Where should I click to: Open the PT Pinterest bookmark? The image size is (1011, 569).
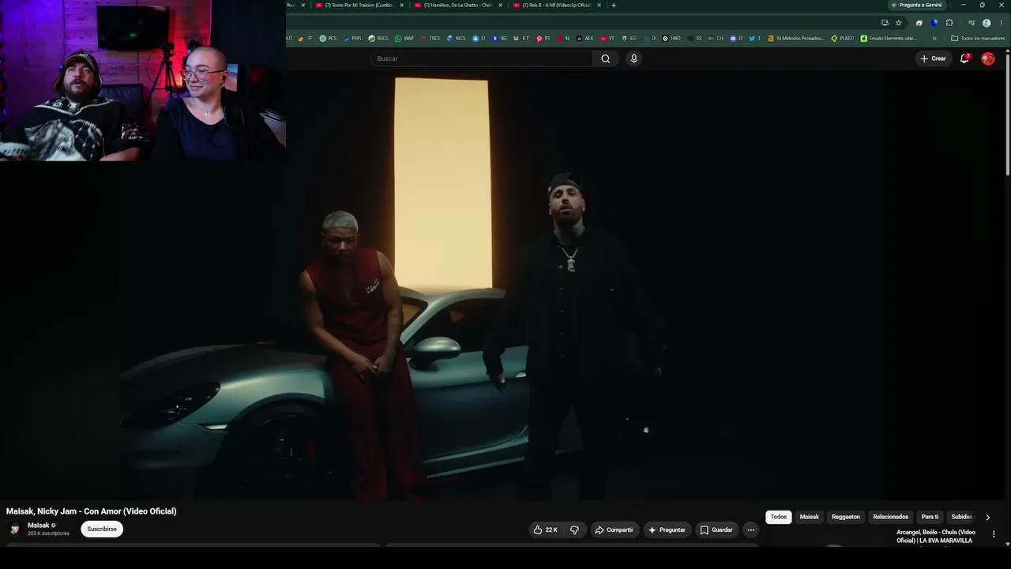pos(543,38)
